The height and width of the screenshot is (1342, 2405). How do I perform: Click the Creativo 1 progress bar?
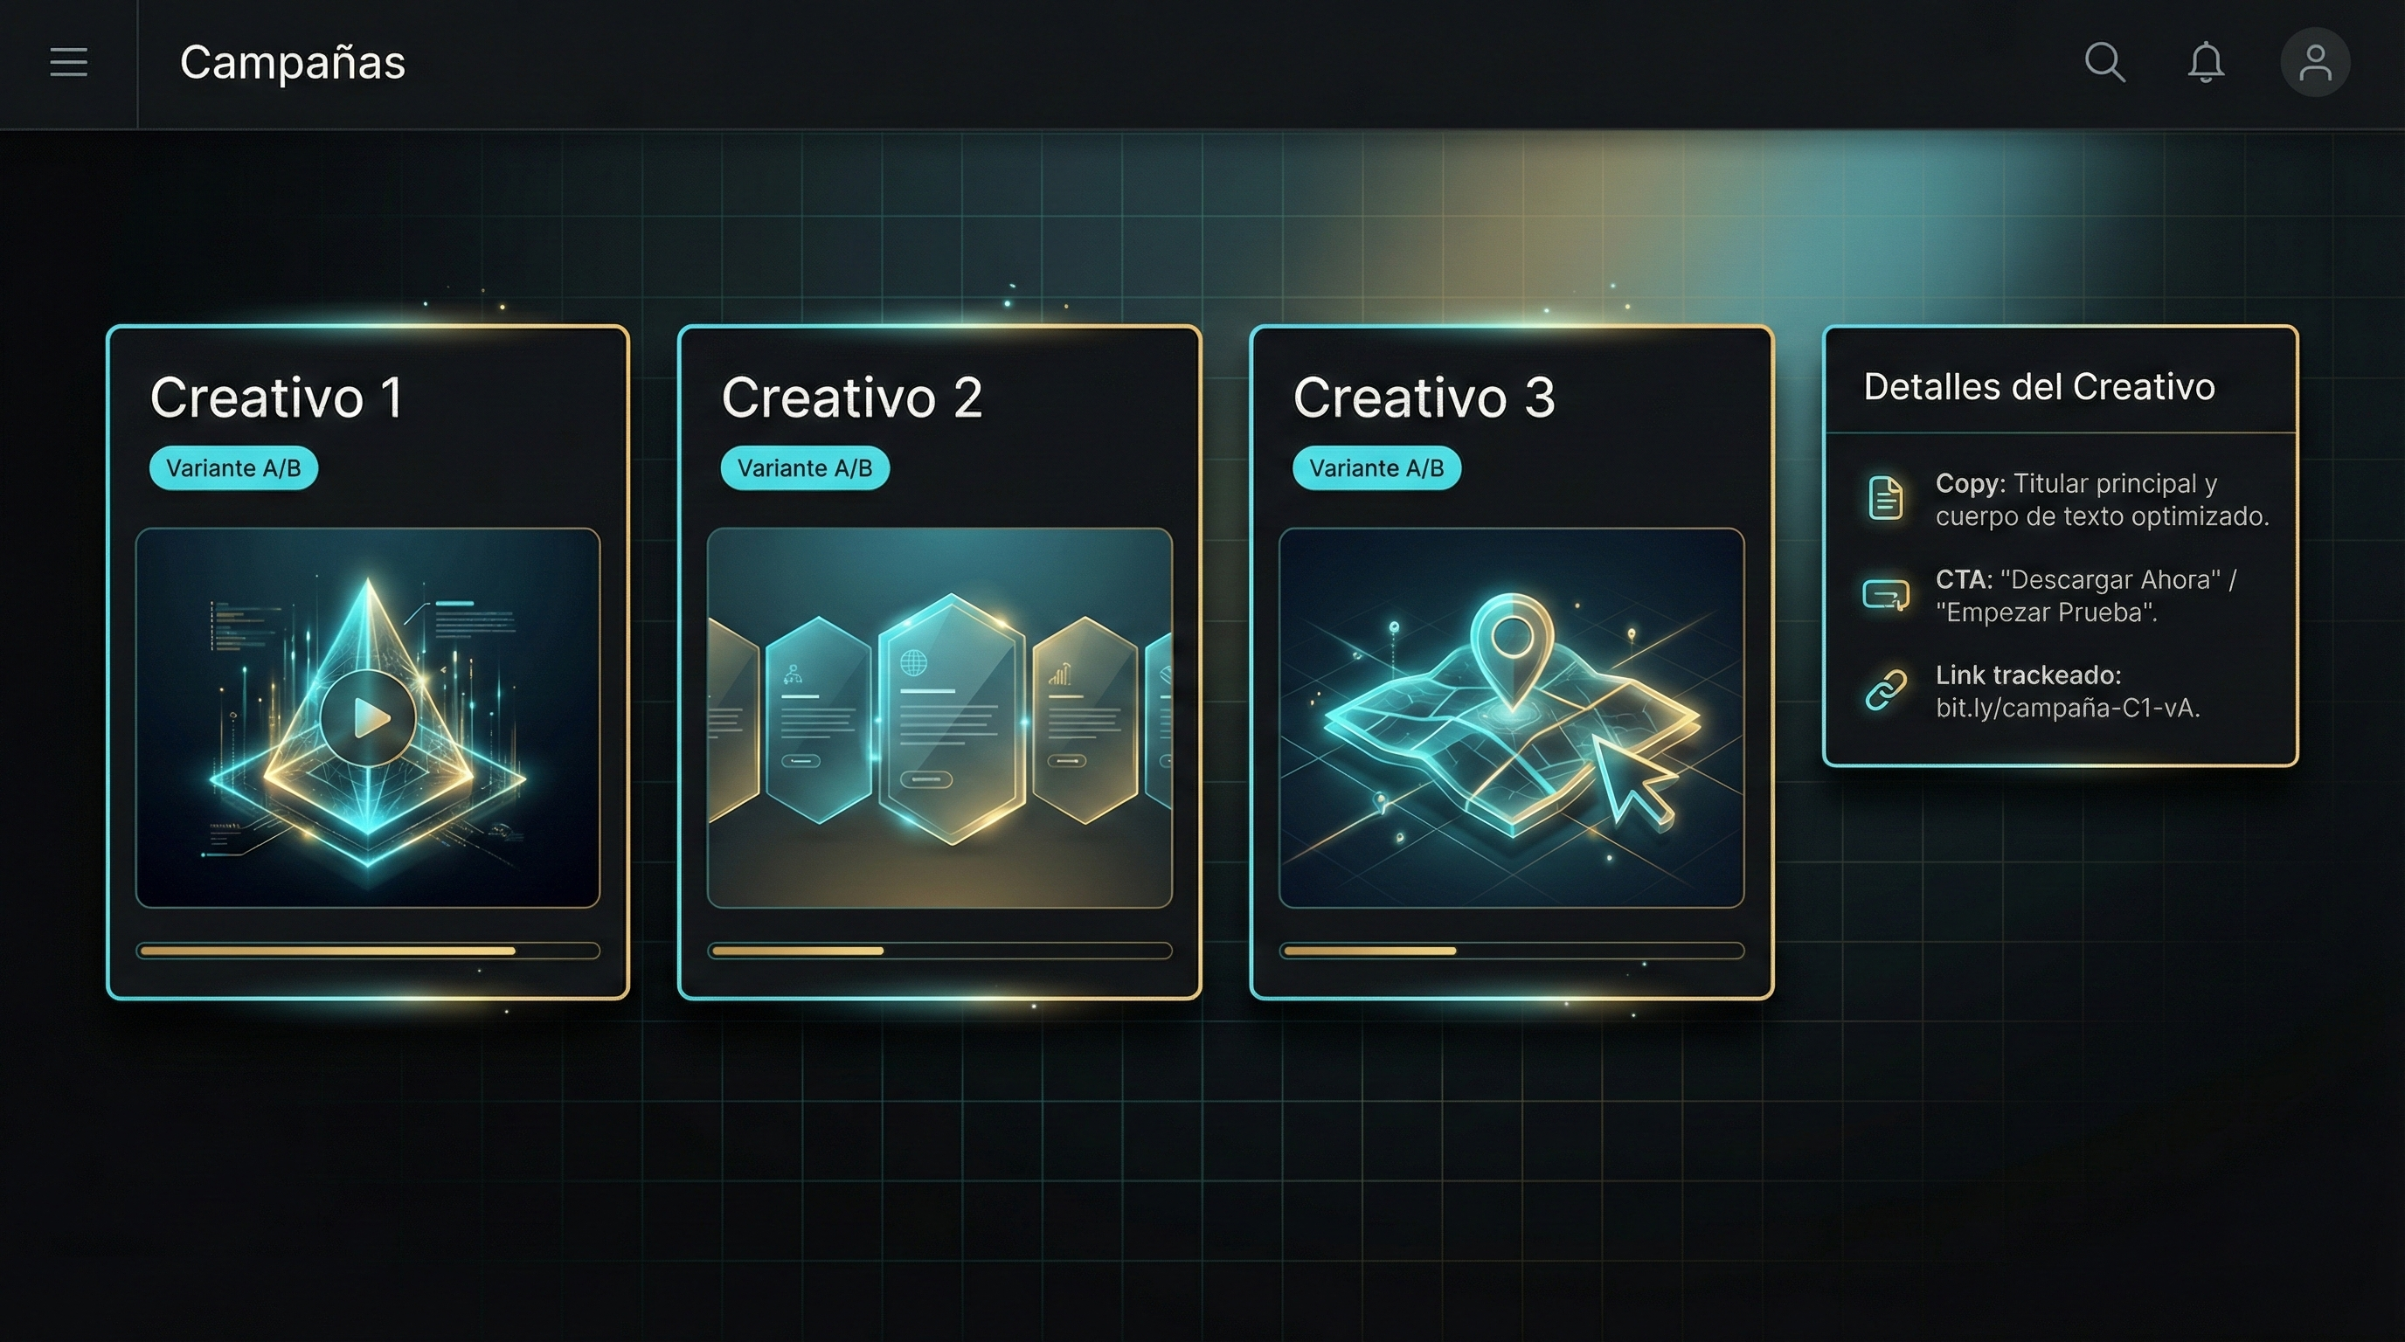(x=368, y=951)
